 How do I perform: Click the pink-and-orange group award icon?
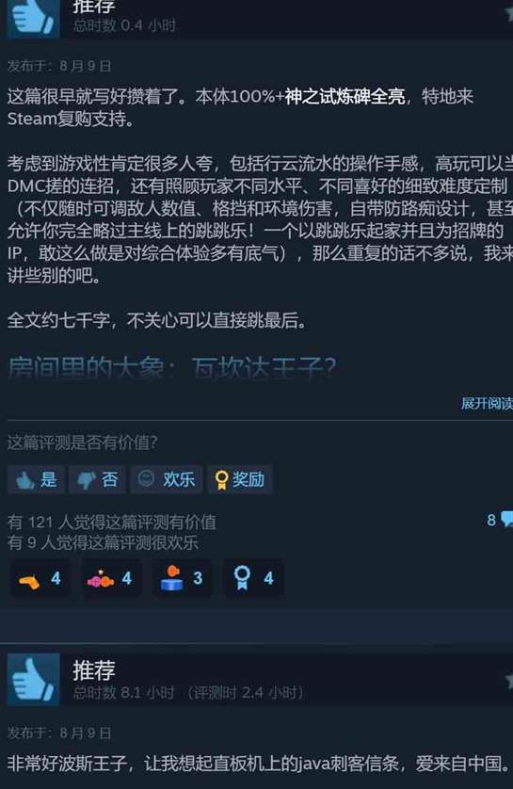click(x=111, y=578)
